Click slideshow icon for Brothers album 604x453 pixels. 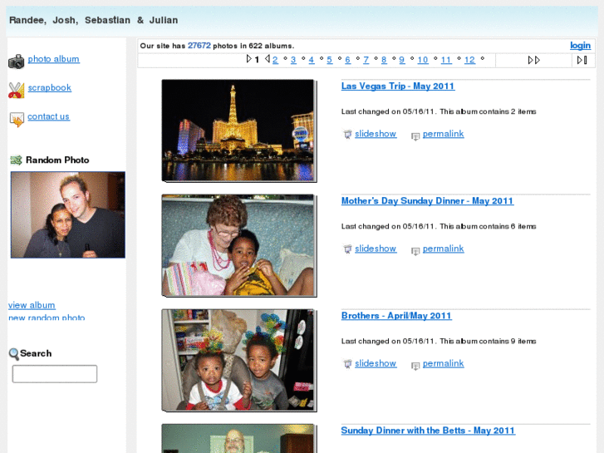pos(347,364)
